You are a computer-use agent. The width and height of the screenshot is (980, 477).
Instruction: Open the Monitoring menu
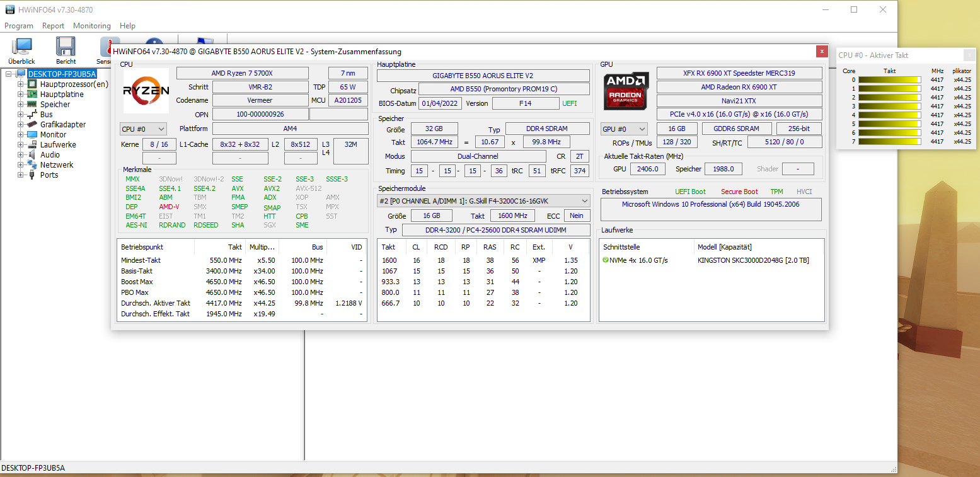coord(92,26)
